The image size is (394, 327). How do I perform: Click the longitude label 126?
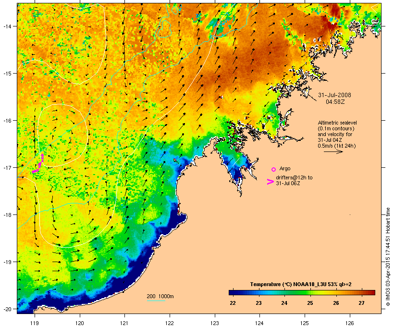349,323
